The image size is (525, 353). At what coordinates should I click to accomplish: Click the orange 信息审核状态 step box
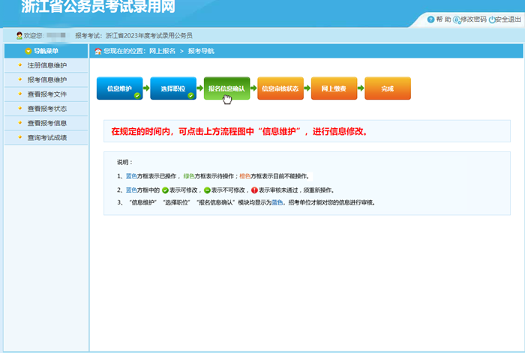[280, 88]
